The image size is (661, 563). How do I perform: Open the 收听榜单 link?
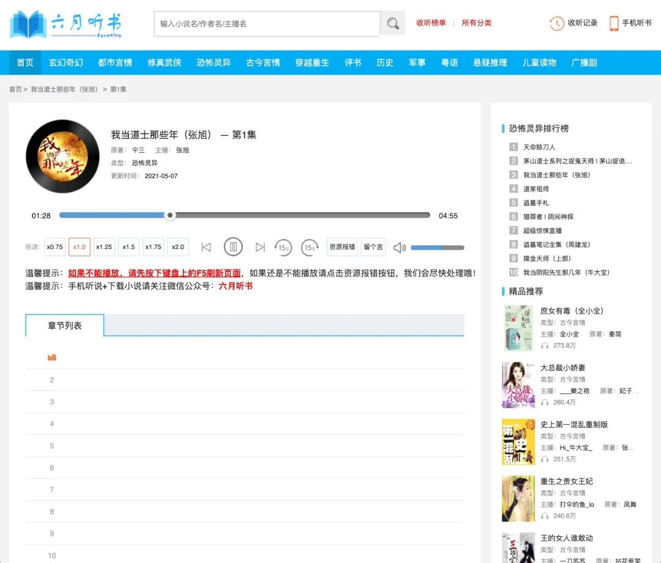pos(431,23)
